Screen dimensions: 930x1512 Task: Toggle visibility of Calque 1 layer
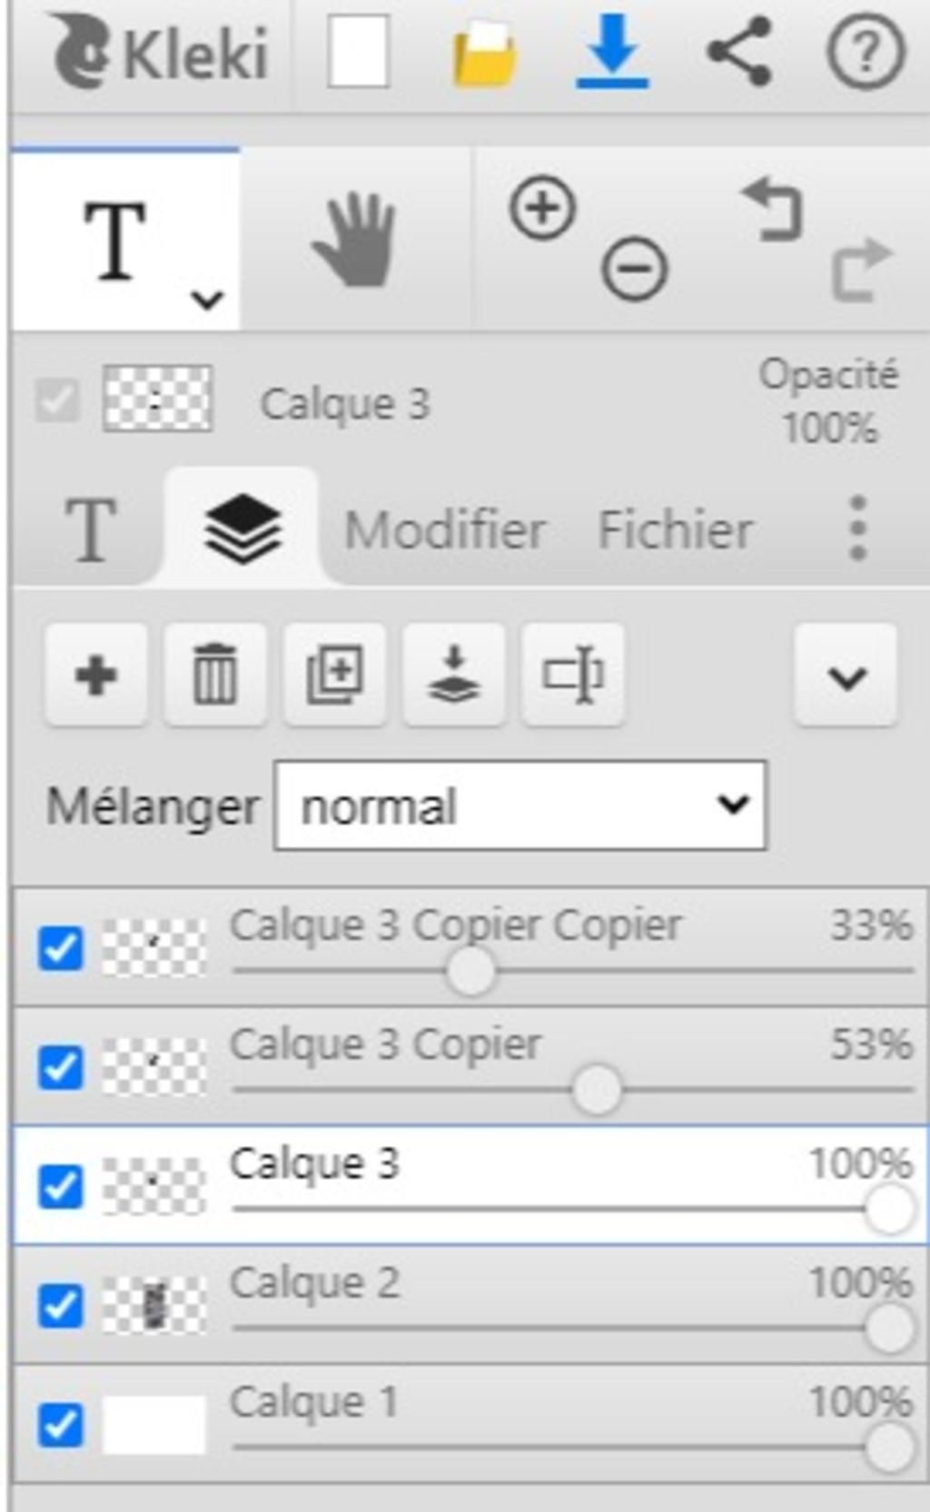pyautogui.click(x=61, y=1424)
